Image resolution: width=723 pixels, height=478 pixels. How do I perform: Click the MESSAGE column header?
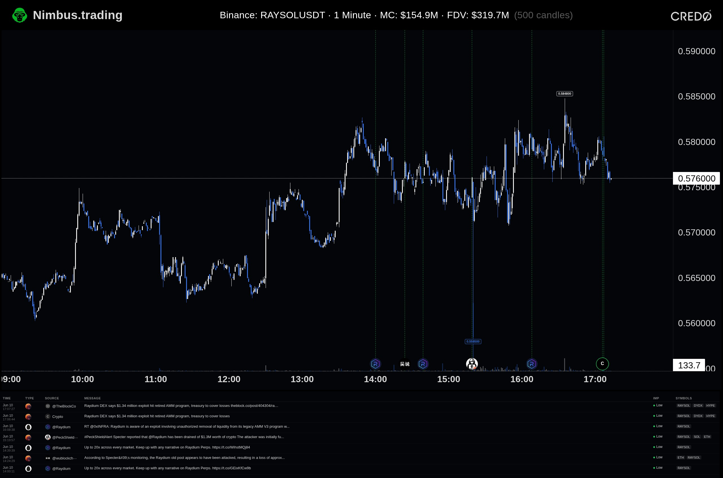pyautogui.click(x=92, y=398)
